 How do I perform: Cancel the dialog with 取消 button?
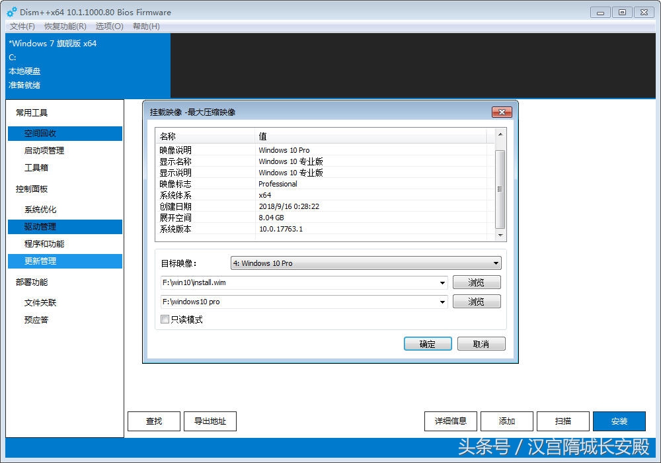[481, 344]
